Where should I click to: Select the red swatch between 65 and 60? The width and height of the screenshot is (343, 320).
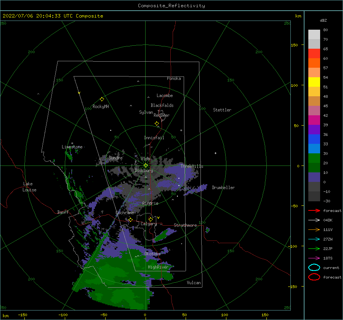[x=314, y=54]
